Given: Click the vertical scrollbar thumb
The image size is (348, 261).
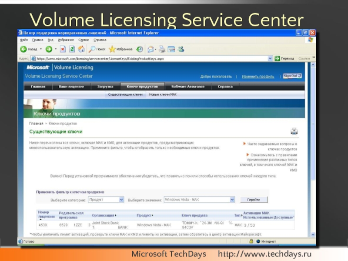Looking at the screenshot, I should (313, 123).
